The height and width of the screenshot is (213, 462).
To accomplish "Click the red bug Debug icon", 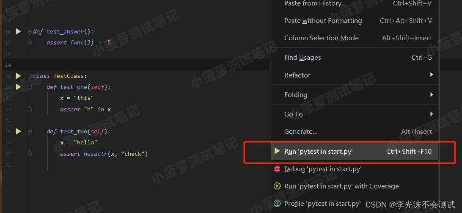I will (x=277, y=169).
